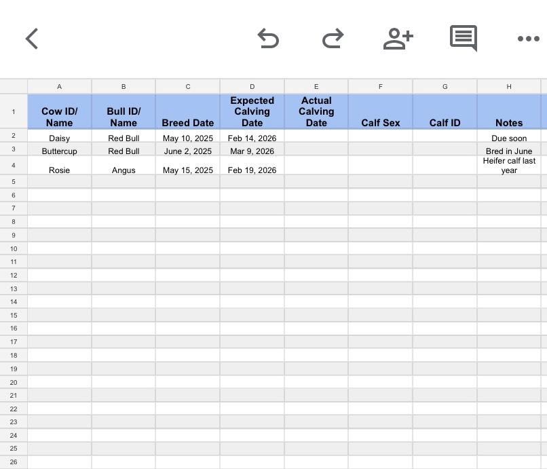Select the Rosie cell

tap(59, 170)
